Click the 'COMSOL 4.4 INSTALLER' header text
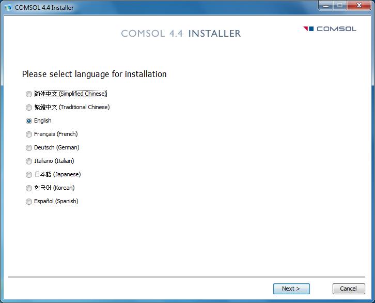 [181, 34]
